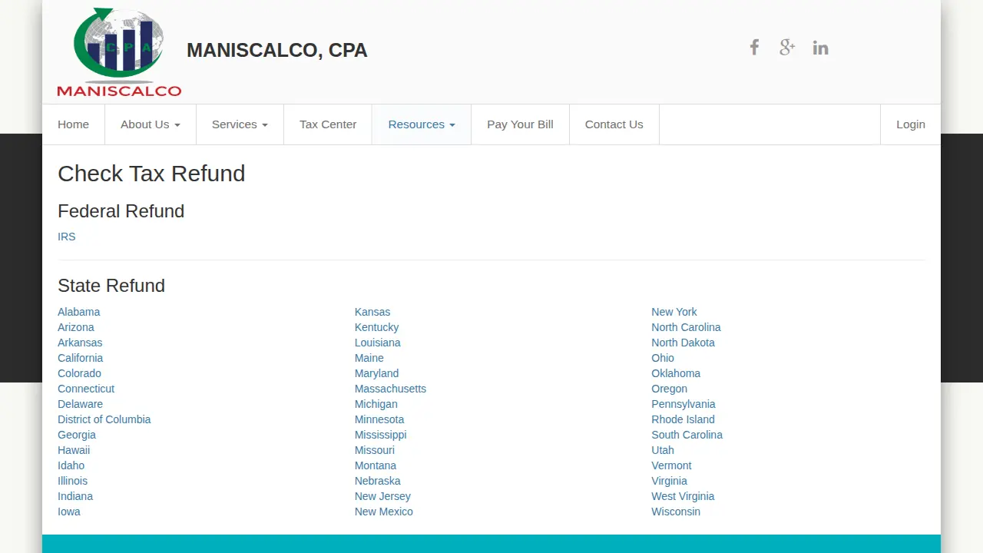983x553 pixels.
Task: Select the New York state link
Action: tap(674, 312)
